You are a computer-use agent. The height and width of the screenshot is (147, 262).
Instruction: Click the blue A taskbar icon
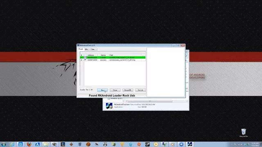(x=37, y=144)
